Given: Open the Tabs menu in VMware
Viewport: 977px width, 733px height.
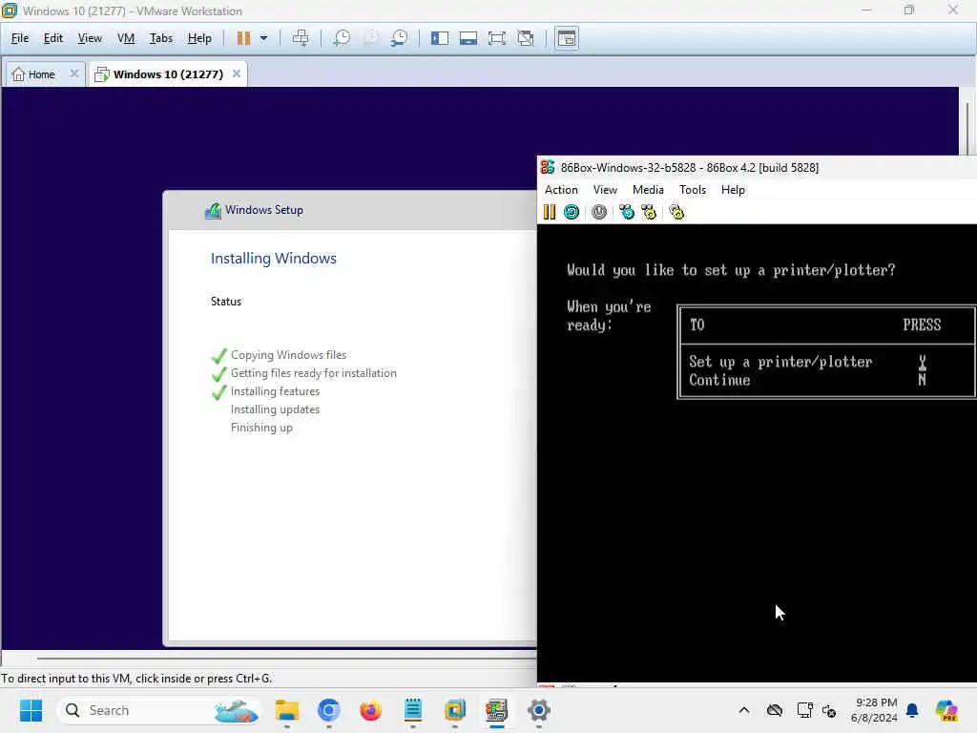Looking at the screenshot, I should click(160, 38).
